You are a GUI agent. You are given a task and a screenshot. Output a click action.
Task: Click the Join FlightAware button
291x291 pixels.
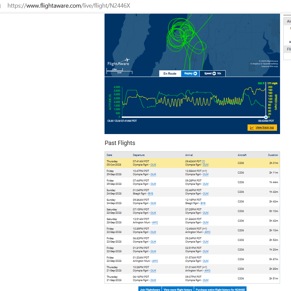click(150, 289)
